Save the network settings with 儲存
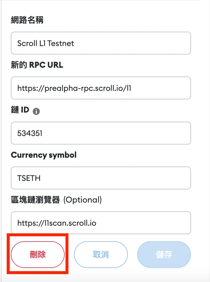This screenshot has width=210, height=282. (x=164, y=254)
